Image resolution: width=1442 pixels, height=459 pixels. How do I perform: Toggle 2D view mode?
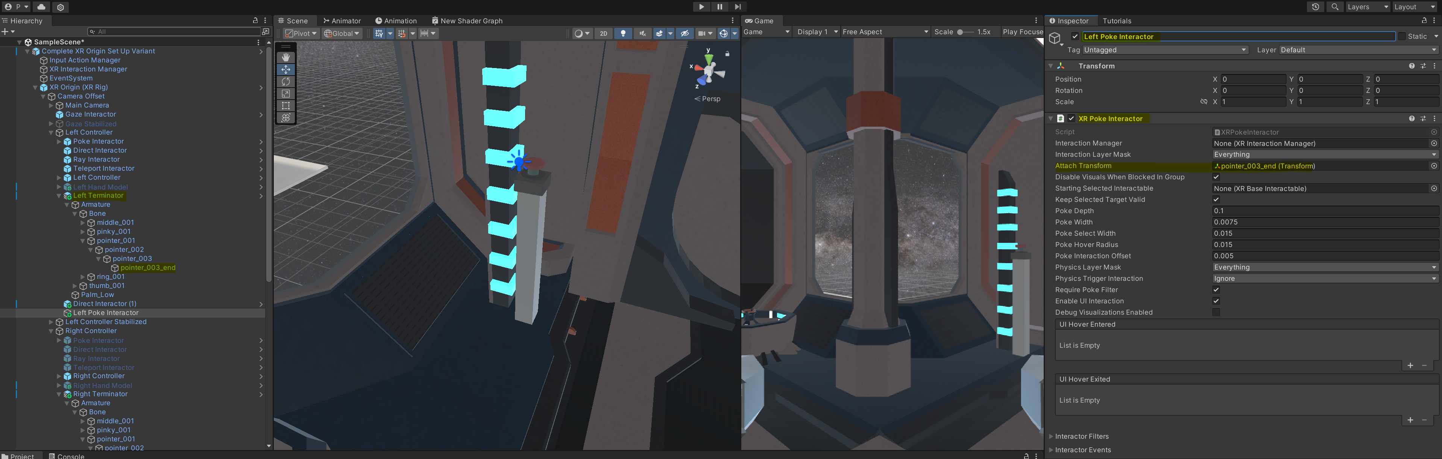[603, 33]
